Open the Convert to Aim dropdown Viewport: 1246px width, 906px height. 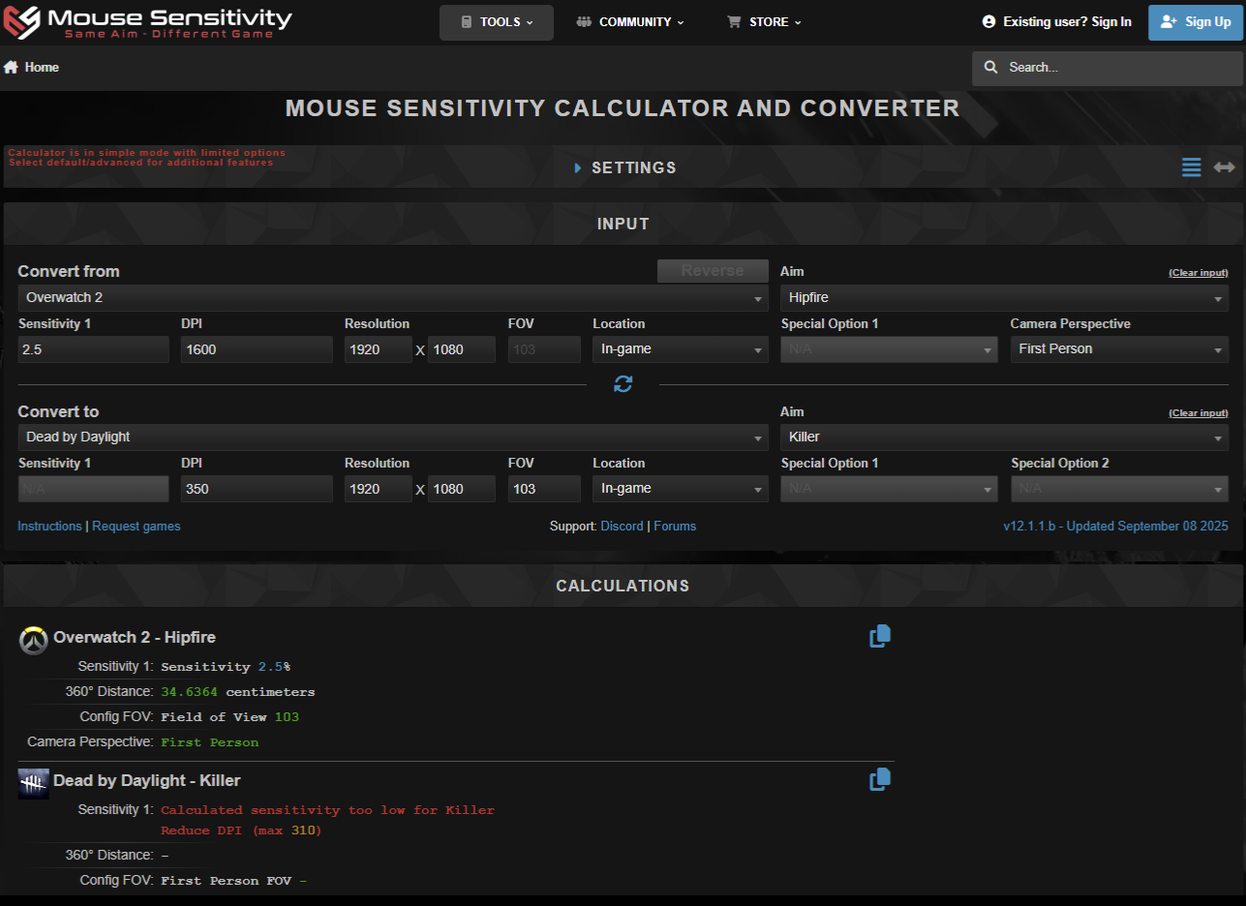click(x=1005, y=438)
